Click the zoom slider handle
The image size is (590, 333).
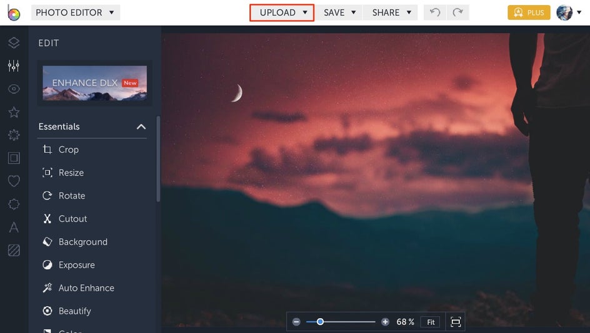pos(320,322)
